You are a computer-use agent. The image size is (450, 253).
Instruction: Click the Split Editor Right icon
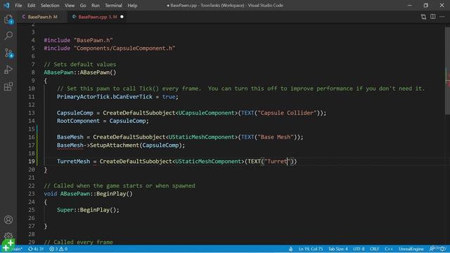(433, 17)
